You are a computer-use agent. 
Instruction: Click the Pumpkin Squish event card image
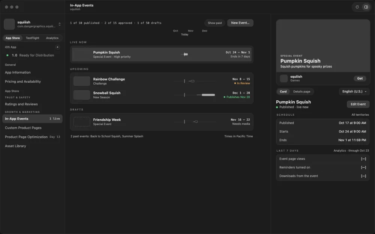pyautogui.click(x=323, y=46)
